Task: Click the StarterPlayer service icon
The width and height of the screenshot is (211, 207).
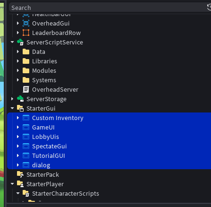Action: pos(20,184)
